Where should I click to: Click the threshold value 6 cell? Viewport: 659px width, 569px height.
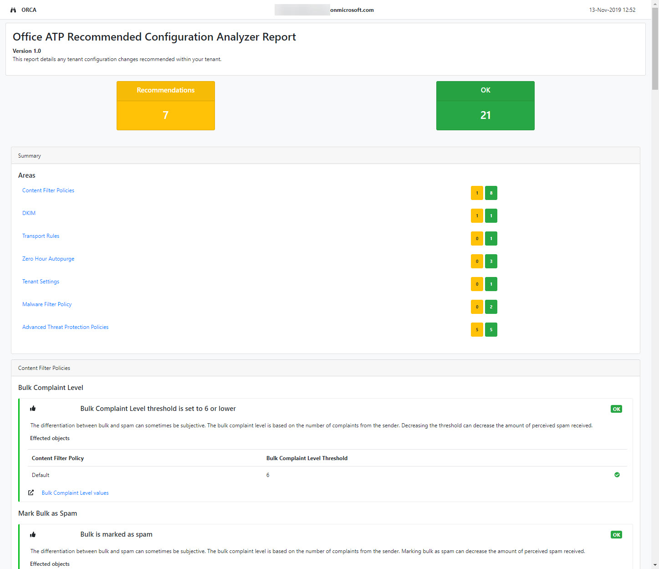268,475
